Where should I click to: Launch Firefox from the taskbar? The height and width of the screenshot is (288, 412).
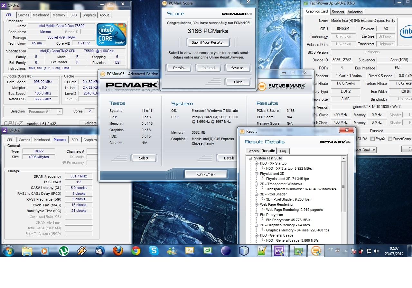tap(118, 251)
